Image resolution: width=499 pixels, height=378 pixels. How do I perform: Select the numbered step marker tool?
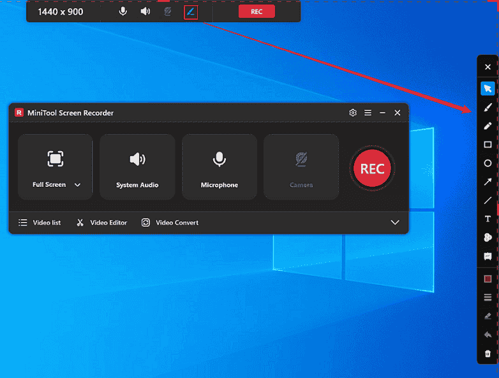pyautogui.click(x=488, y=238)
